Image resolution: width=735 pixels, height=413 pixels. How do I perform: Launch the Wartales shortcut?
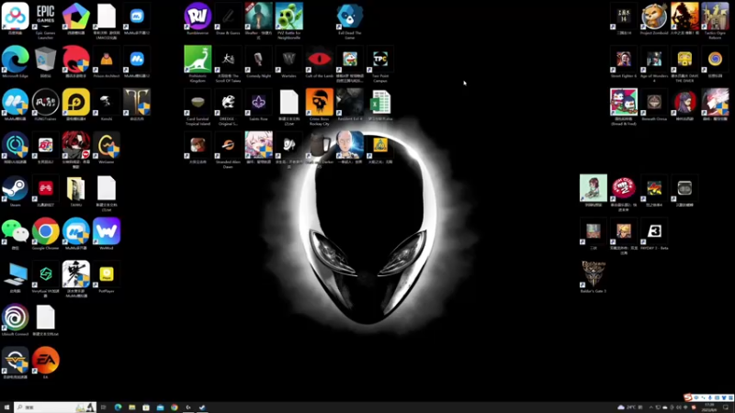[x=288, y=62]
